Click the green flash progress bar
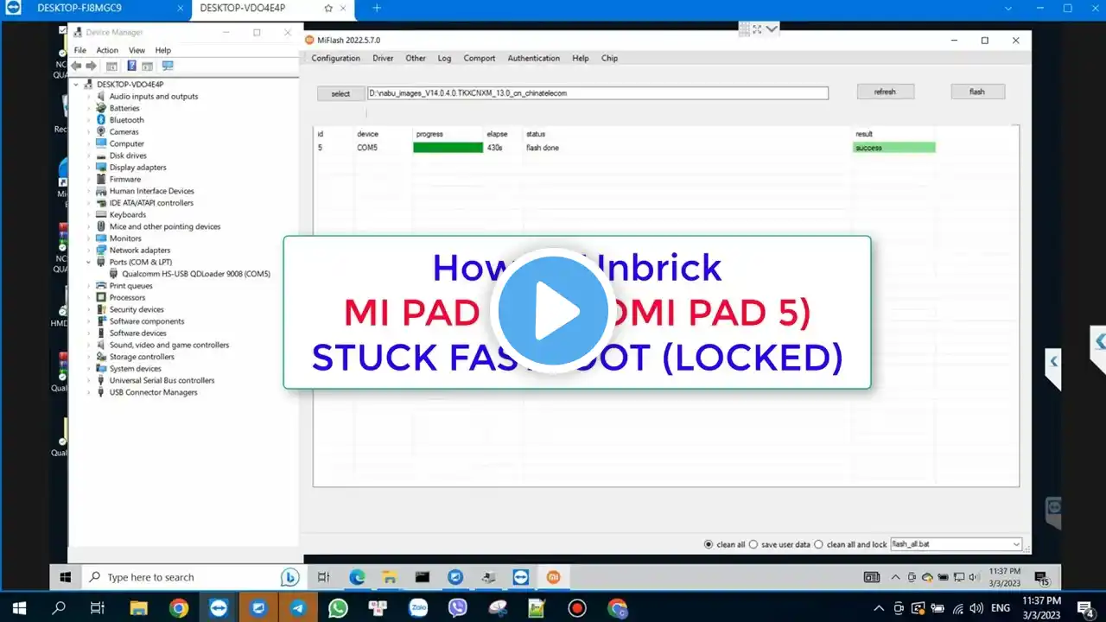 click(x=448, y=148)
